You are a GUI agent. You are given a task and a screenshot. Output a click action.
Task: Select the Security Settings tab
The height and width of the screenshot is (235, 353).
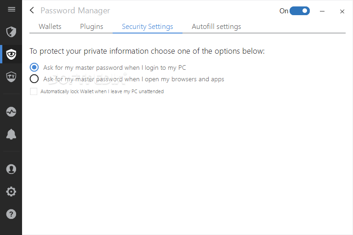(148, 27)
